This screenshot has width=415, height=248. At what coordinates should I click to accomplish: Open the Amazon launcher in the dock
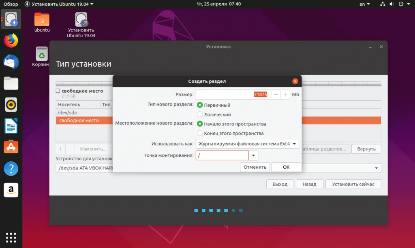pyautogui.click(x=11, y=190)
